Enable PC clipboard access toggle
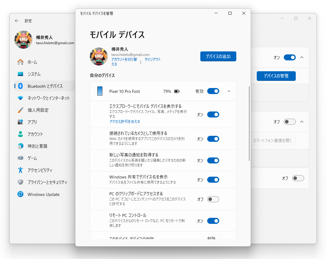The image size is (327, 259). [213, 199]
